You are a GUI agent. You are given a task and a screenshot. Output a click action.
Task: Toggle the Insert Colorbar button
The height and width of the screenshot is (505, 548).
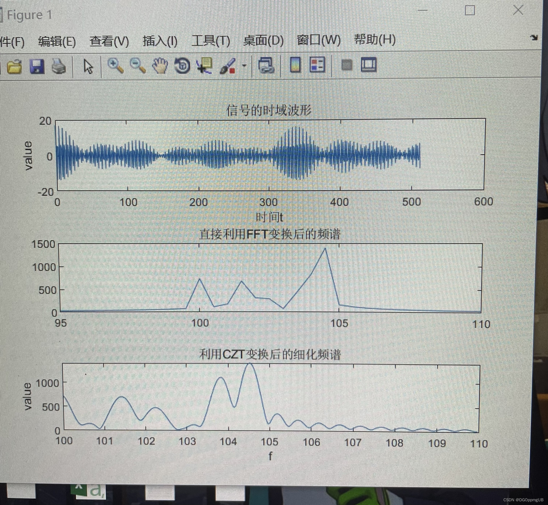click(x=295, y=65)
